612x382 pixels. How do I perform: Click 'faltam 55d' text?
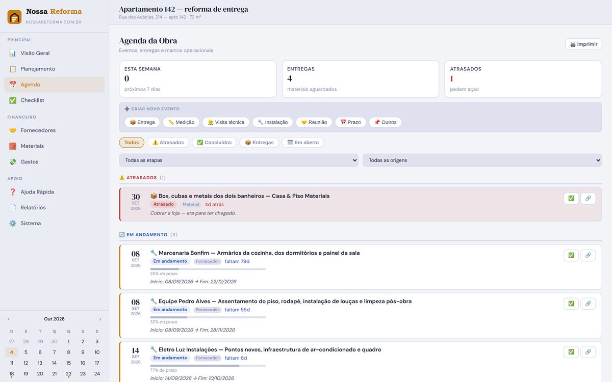coord(237,310)
